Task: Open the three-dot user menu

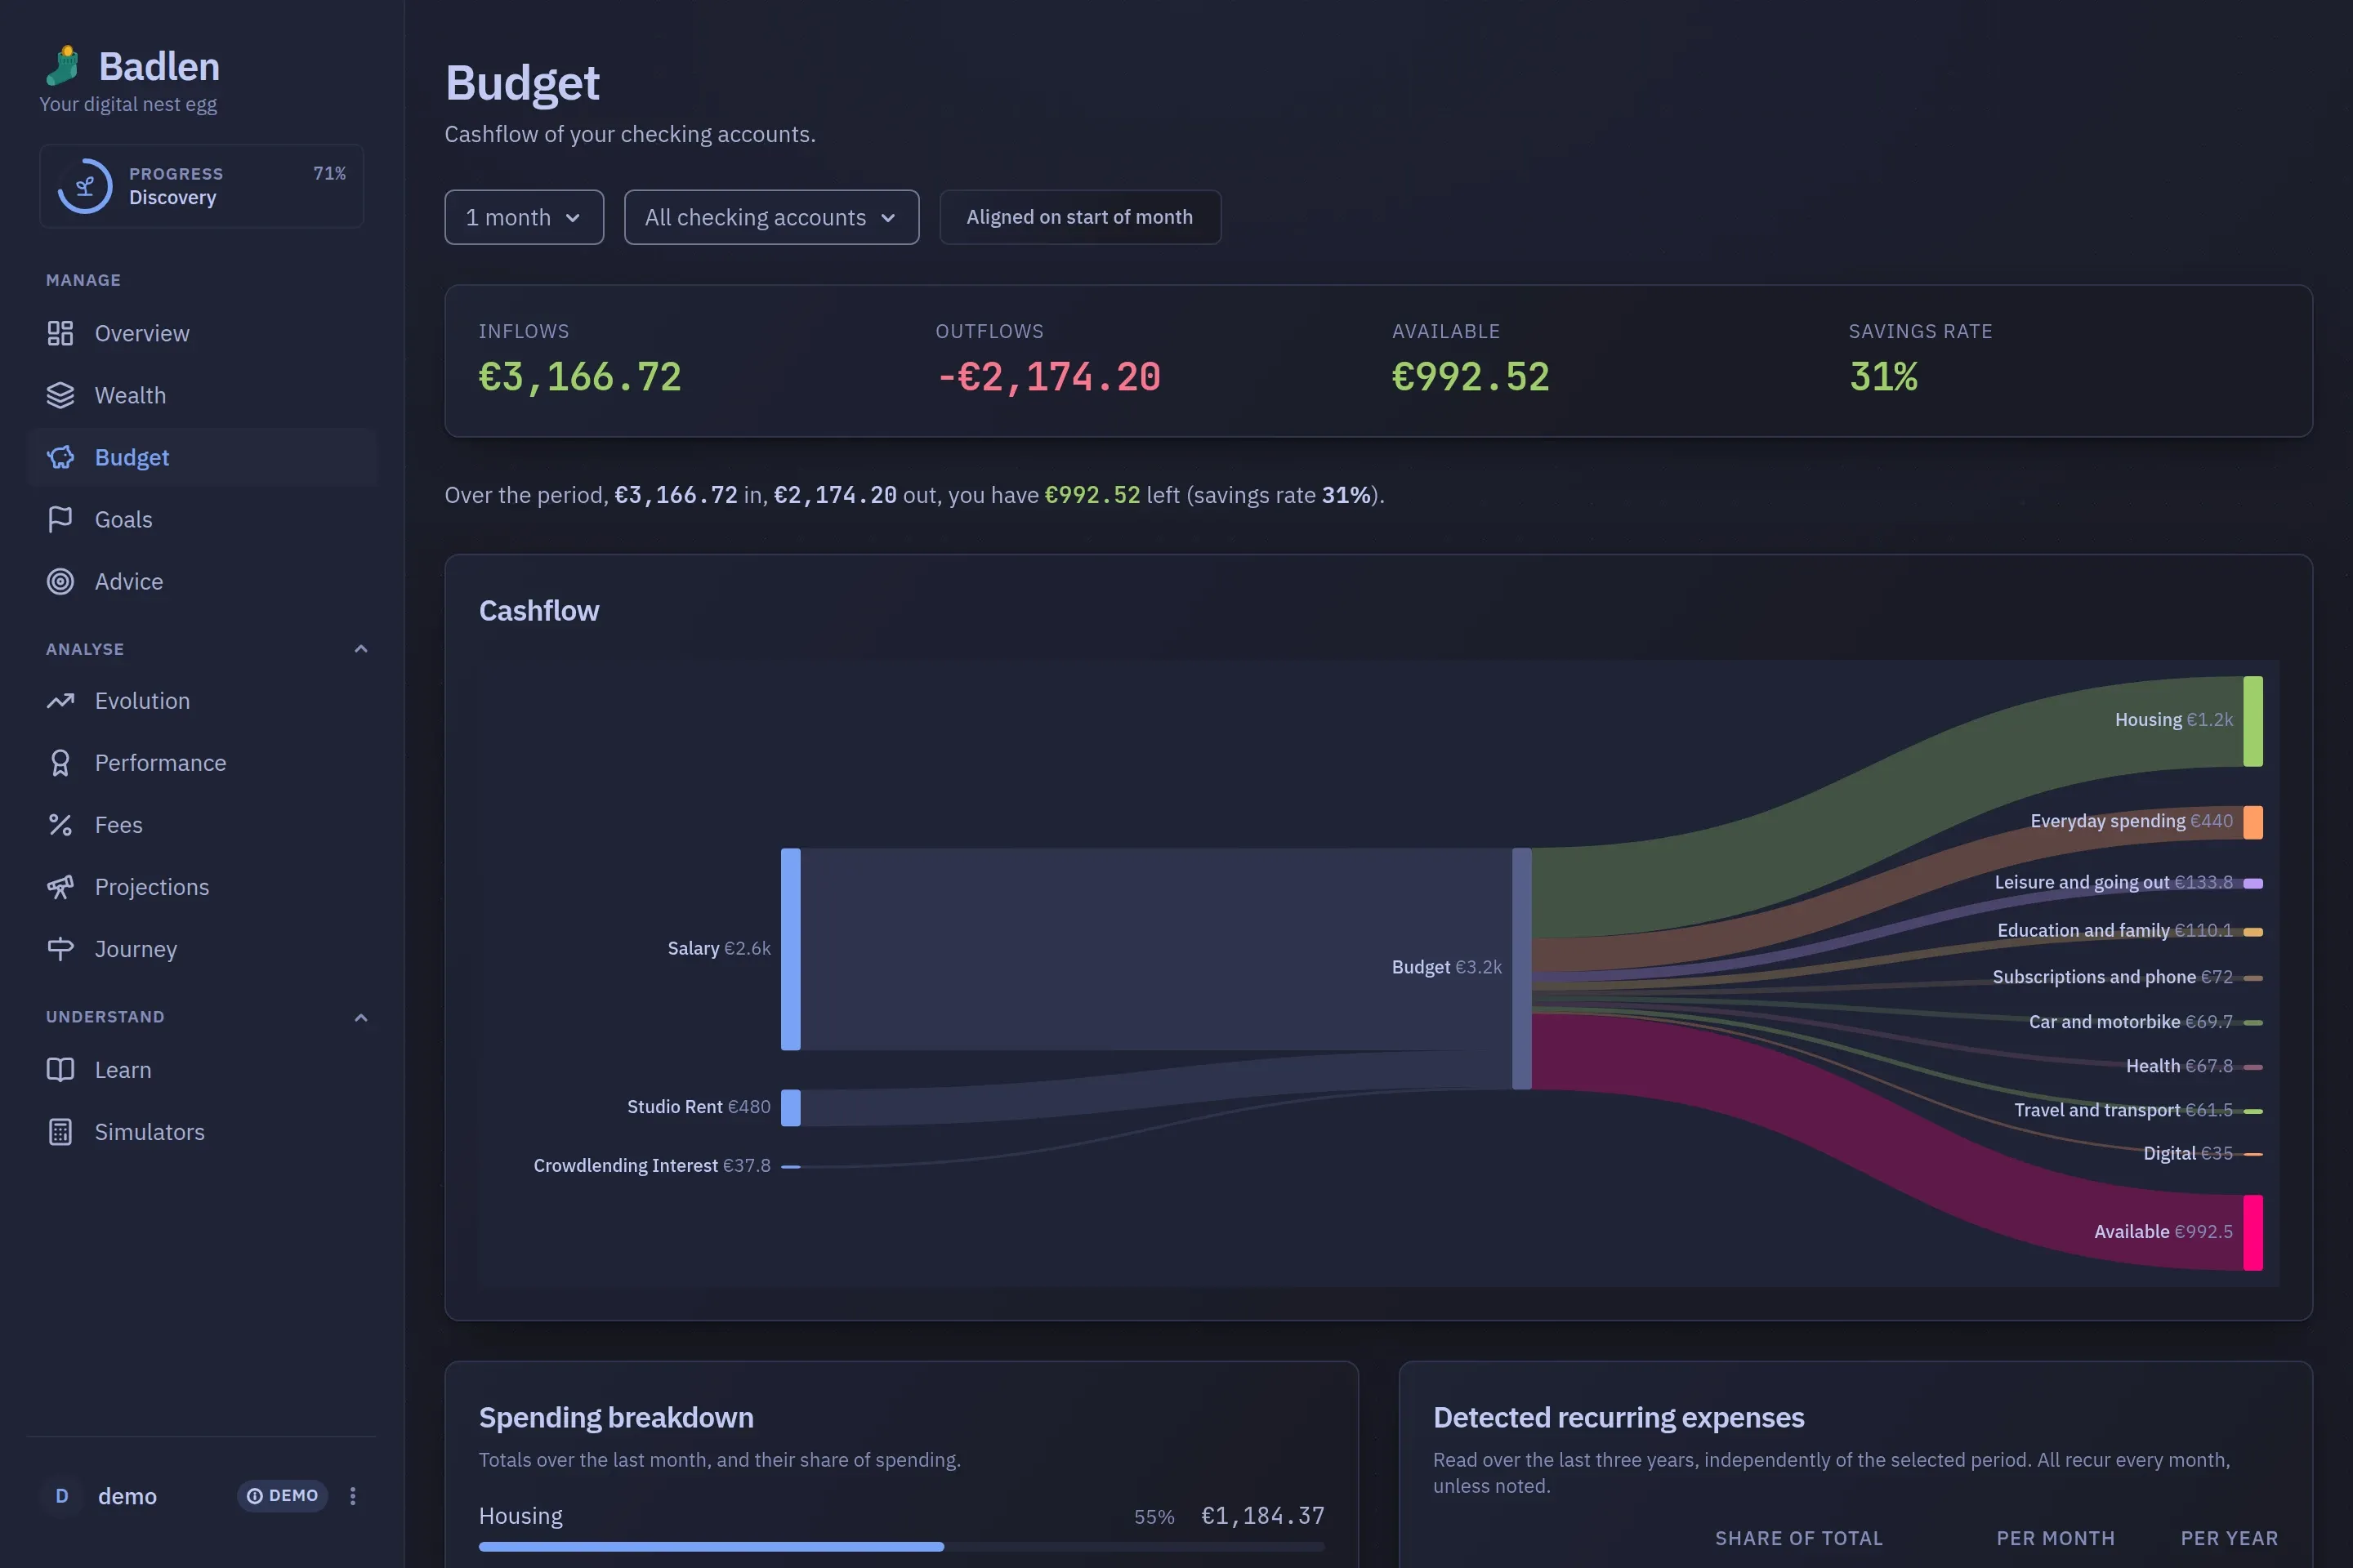Action: 352,1496
